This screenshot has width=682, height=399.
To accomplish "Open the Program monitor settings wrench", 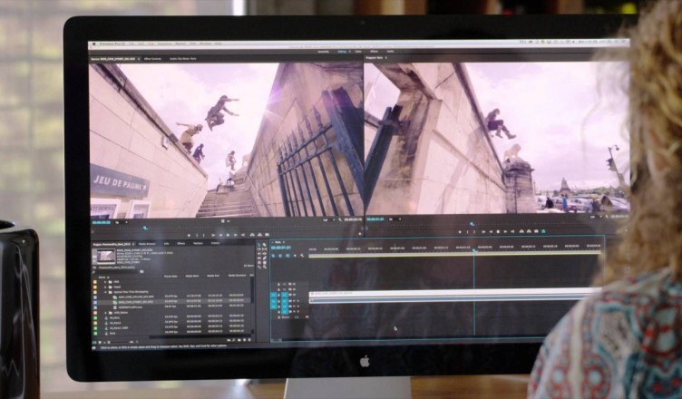I will [x=607, y=217].
